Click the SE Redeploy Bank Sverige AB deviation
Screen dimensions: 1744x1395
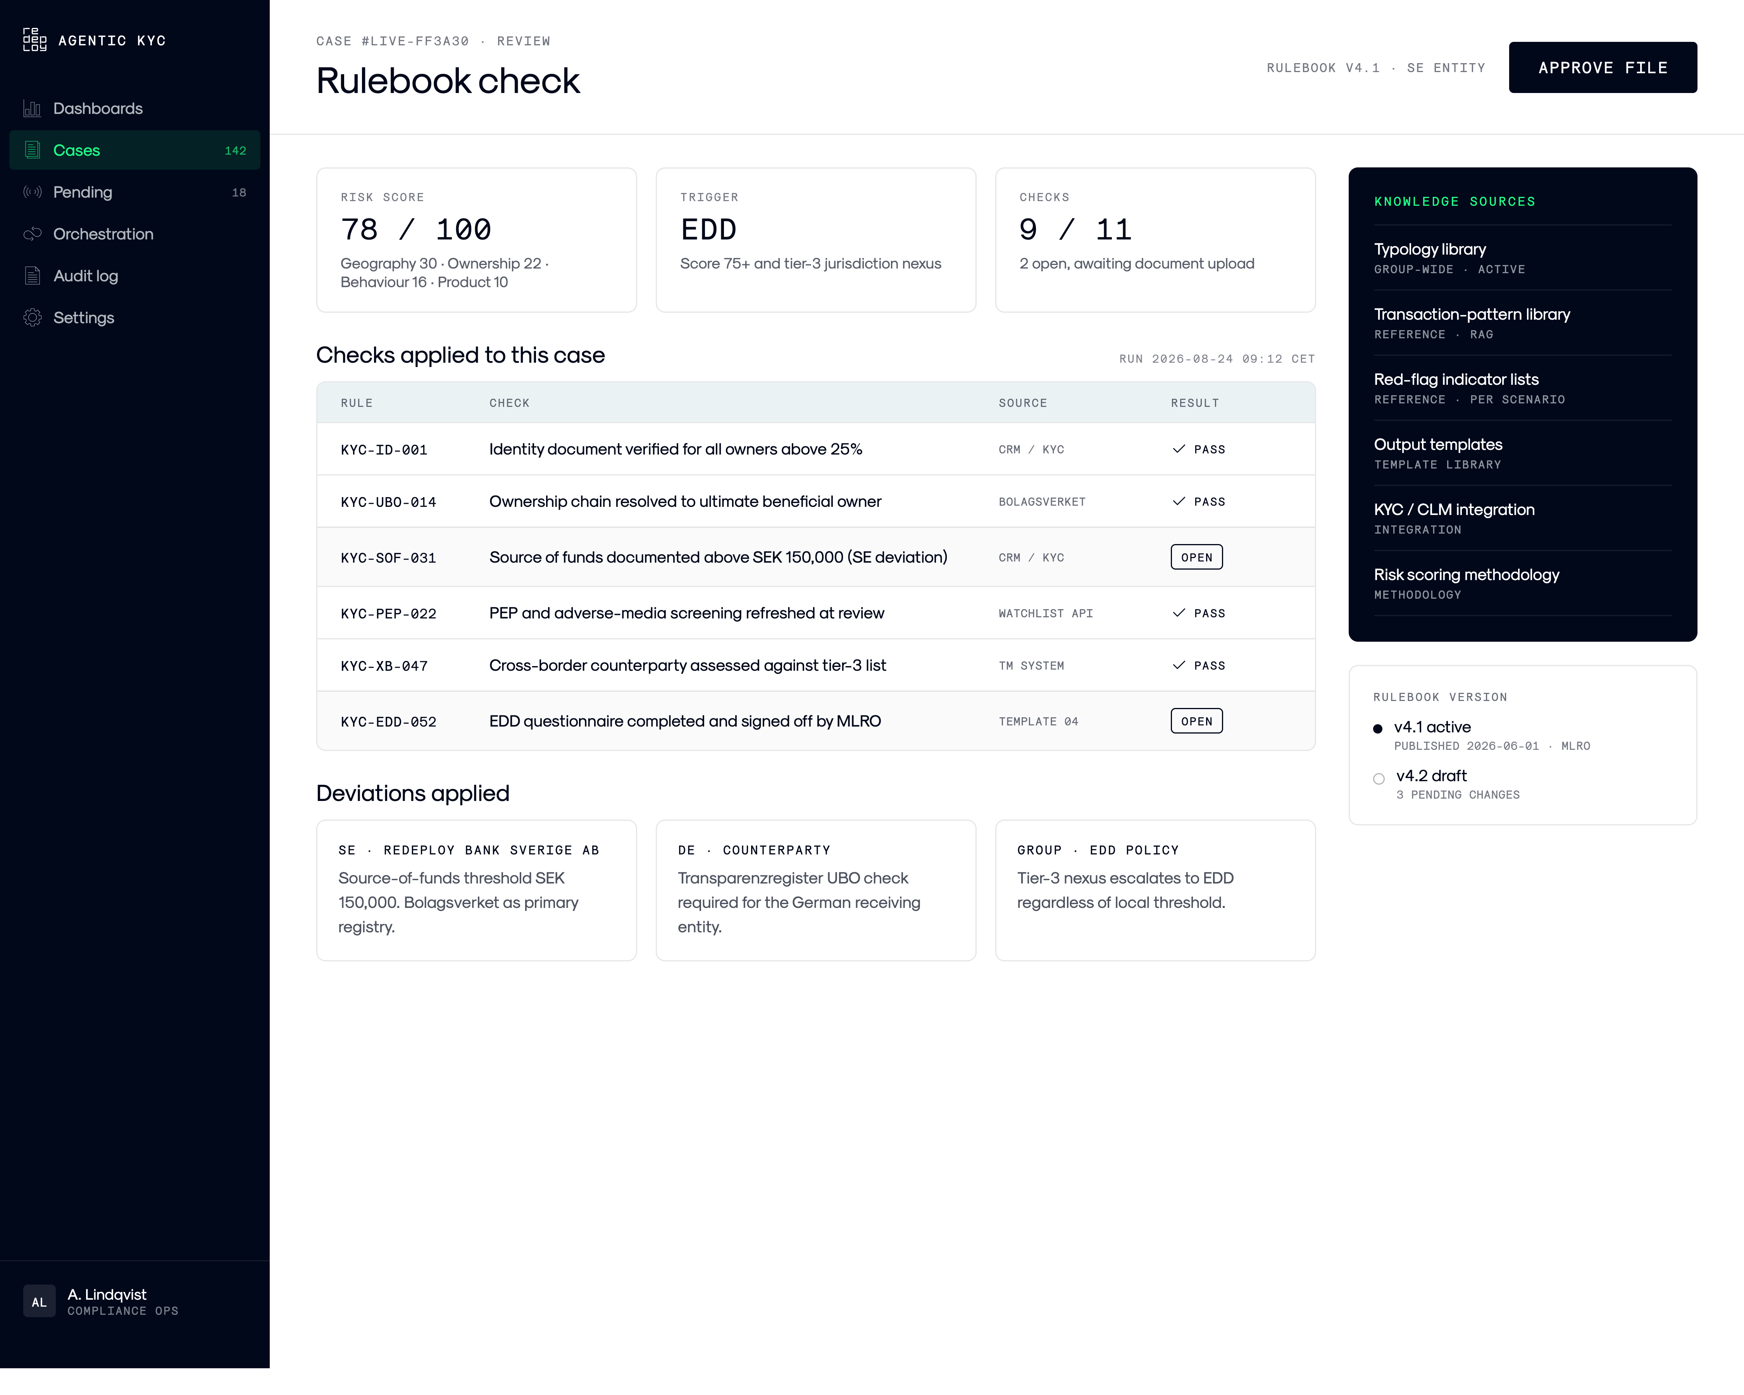(476, 890)
